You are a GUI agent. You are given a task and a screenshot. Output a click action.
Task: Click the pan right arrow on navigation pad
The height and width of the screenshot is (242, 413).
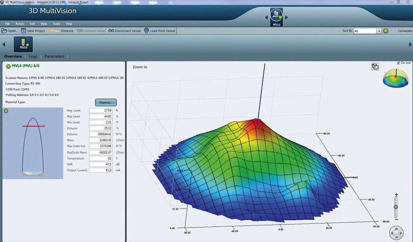click(401, 233)
